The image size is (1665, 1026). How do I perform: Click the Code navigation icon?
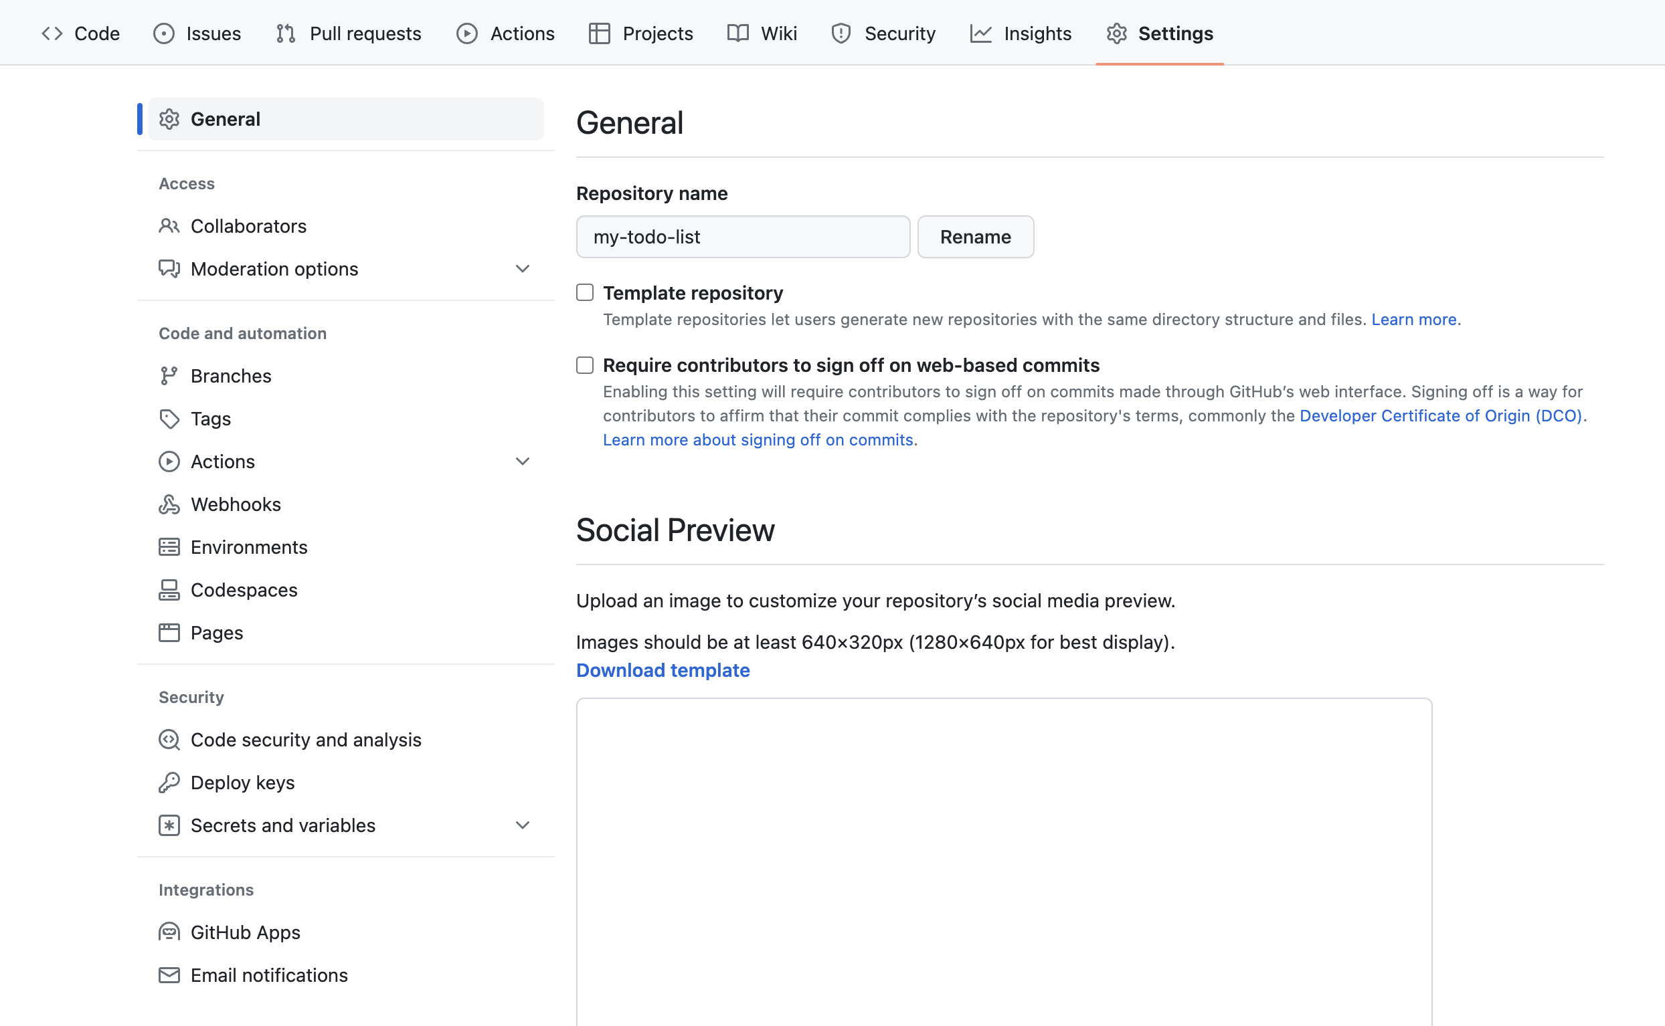[52, 33]
